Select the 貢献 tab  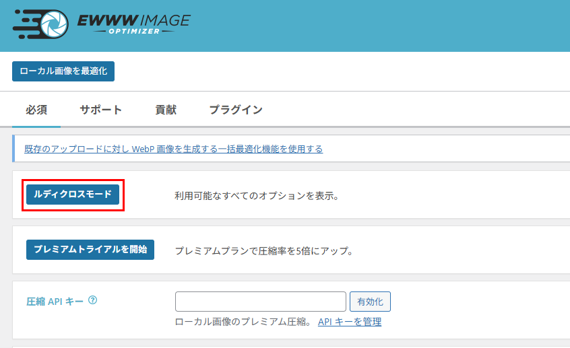tap(166, 110)
